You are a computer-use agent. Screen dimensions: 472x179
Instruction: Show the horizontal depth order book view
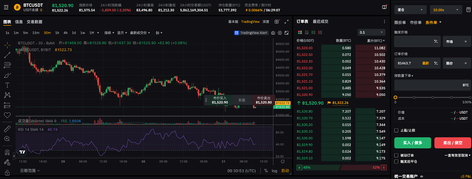(307, 32)
